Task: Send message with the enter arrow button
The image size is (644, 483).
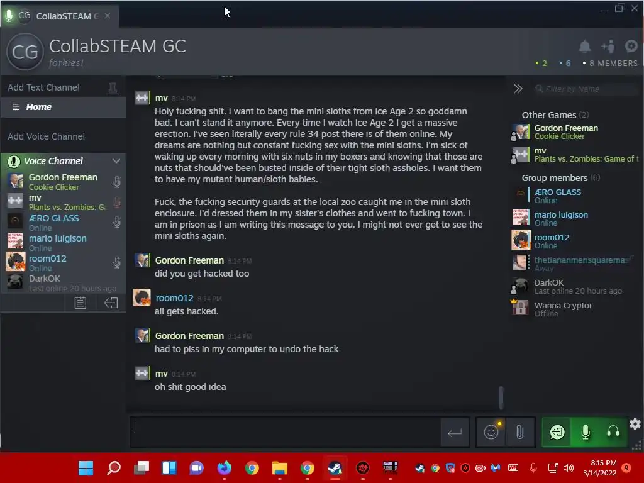Action: 455,433
